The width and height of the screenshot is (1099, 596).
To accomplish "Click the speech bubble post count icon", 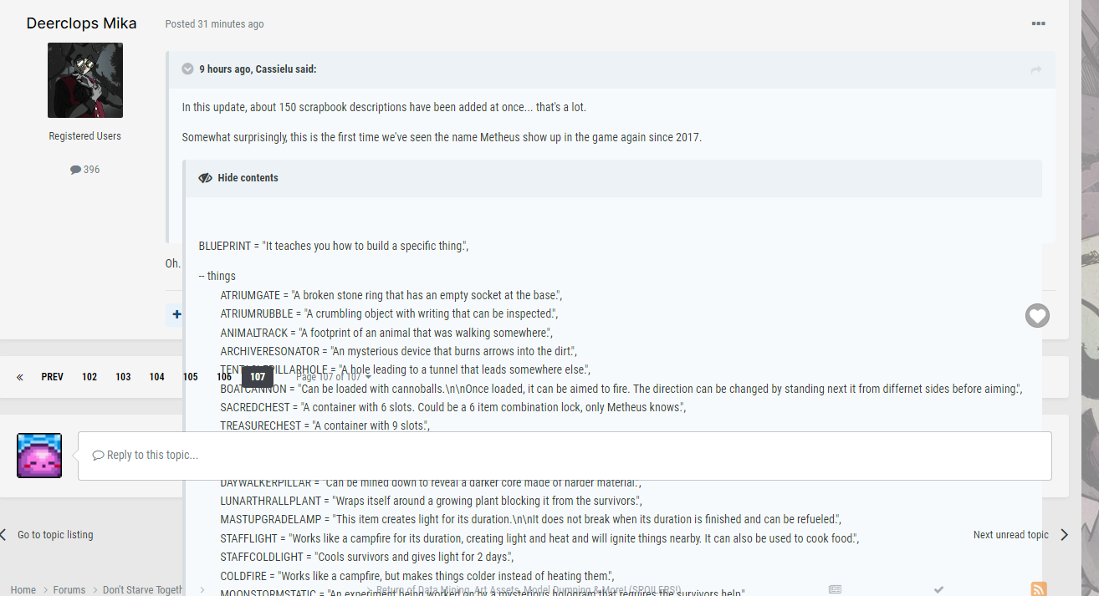I will (x=76, y=170).
